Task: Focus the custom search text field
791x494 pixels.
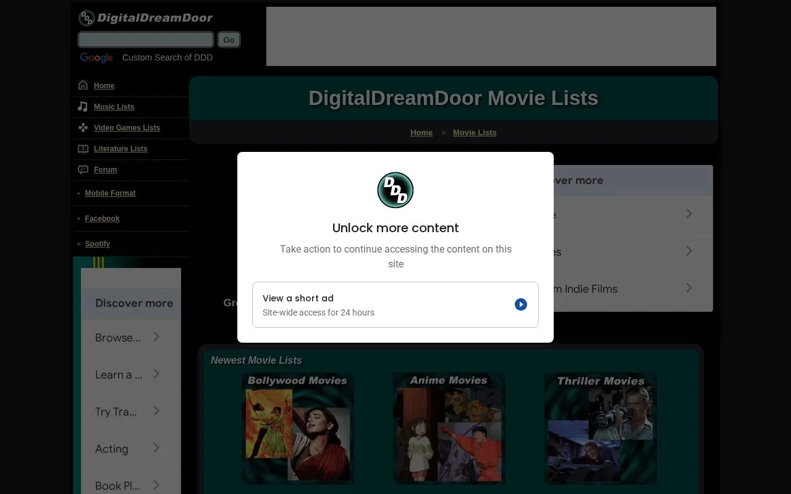Action: [x=146, y=40]
